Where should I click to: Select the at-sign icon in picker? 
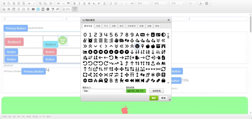coord(158,75)
